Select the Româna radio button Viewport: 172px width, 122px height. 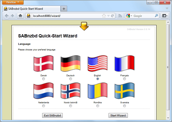click(x=98, y=106)
